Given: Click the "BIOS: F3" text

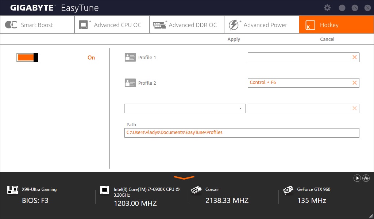Looking at the screenshot, I should 35,200.
